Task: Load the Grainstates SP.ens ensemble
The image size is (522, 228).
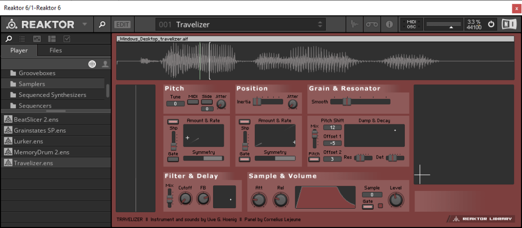Action: (36, 130)
